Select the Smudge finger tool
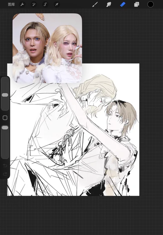The image size is (163, 235). point(109,4)
